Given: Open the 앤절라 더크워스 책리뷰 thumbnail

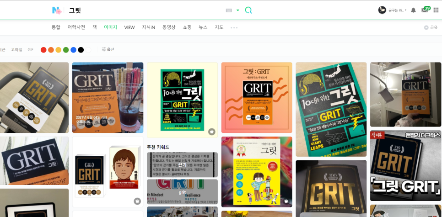Looking at the screenshot, I should (x=406, y=165).
